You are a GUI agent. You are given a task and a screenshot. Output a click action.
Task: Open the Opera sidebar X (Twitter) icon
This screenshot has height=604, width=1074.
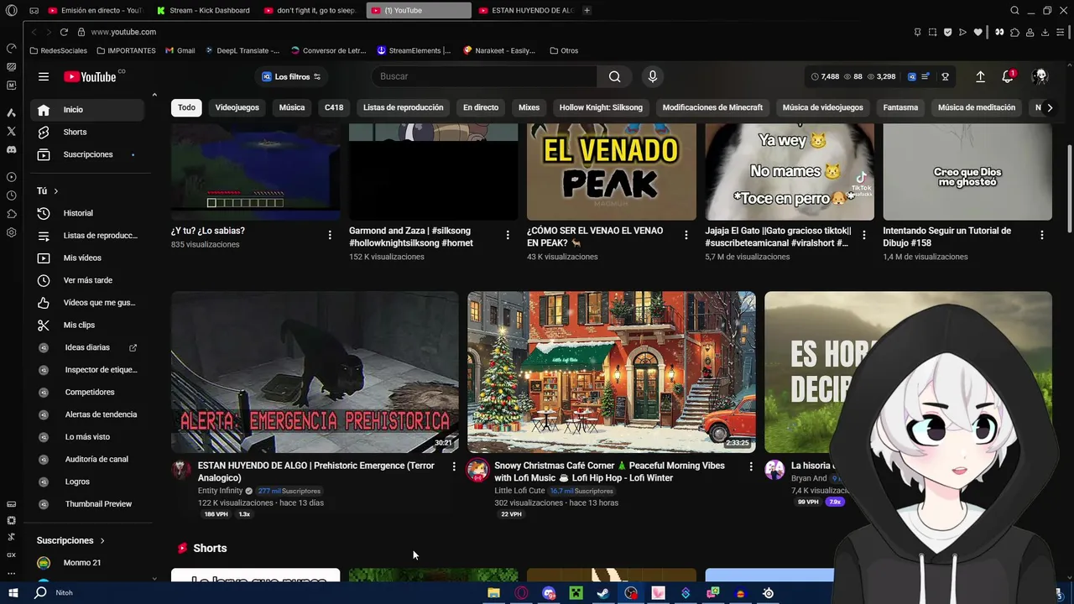11,131
